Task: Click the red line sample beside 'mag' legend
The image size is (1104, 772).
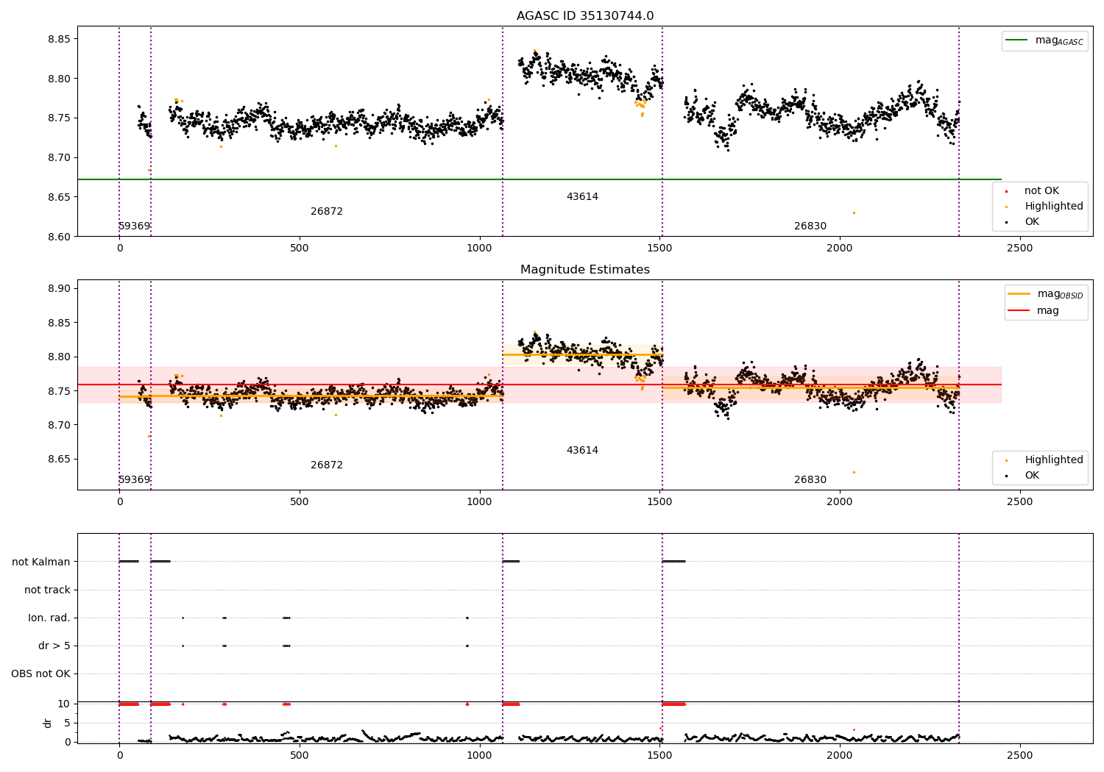Action: click(1019, 311)
